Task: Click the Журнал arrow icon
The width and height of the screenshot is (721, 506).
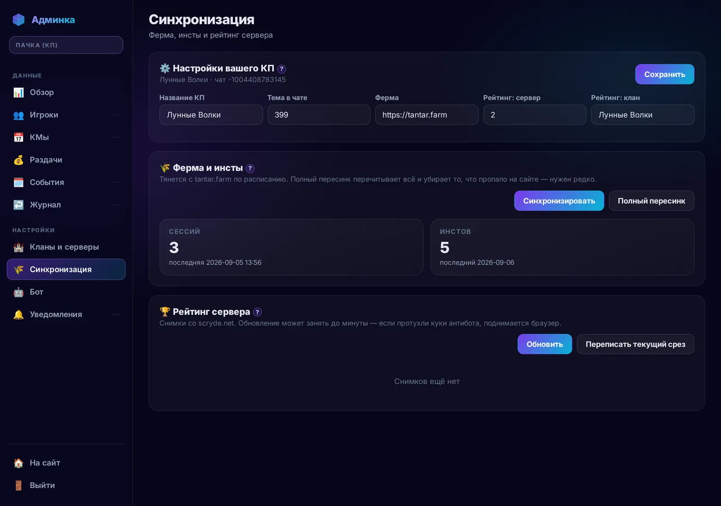Action: [x=18, y=205]
